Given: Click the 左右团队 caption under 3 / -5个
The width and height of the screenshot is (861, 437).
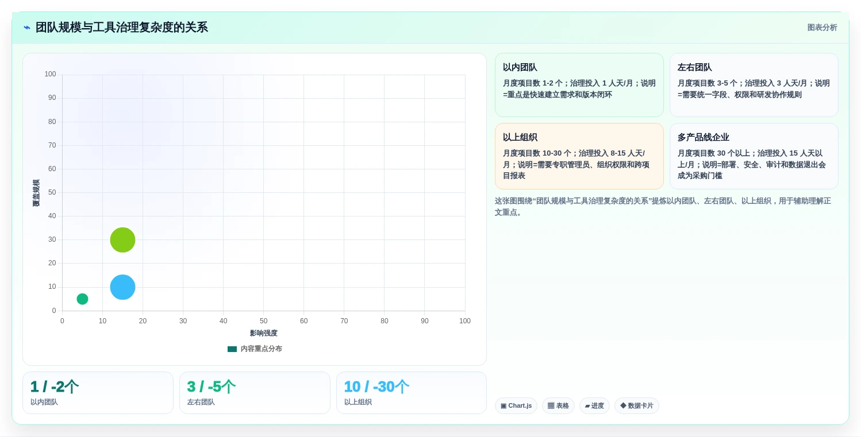Looking at the screenshot, I should [x=201, y=402].
